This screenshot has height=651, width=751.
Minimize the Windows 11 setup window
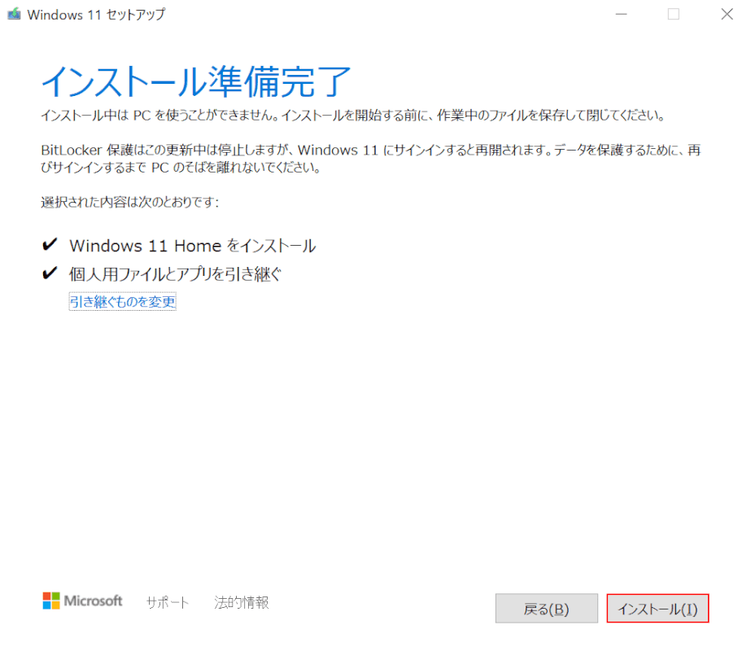point(621,14)
